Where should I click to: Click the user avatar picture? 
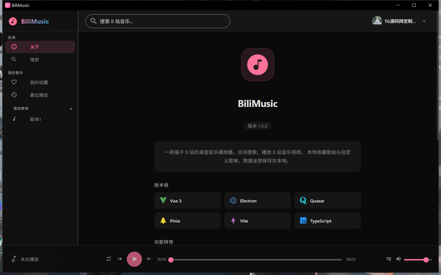[x=377, y=21]
